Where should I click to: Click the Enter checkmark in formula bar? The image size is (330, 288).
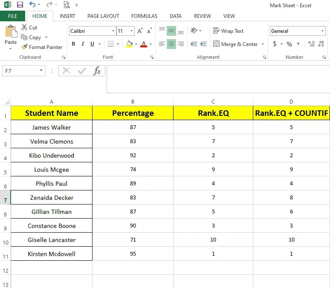coord(82,71)
